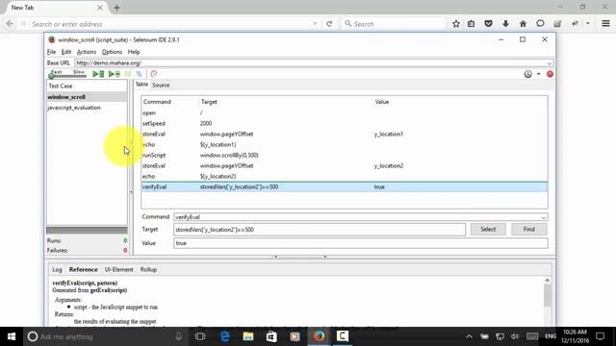Launch Edge from the taskbar

pyautogui.click(x=224, y=336)
